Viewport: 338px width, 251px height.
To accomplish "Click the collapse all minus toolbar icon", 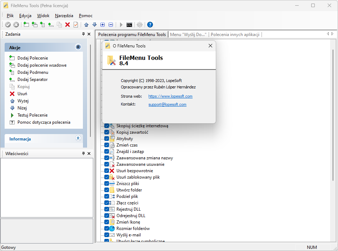I will (111, 25).
